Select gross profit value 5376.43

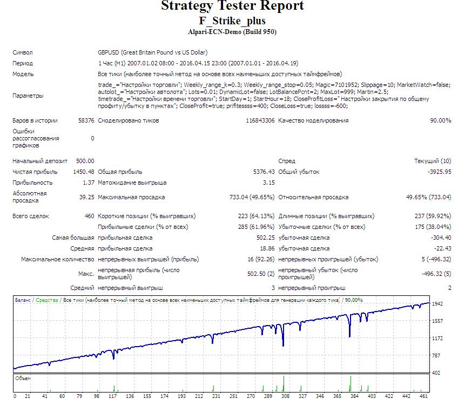(x=264, y=172)
